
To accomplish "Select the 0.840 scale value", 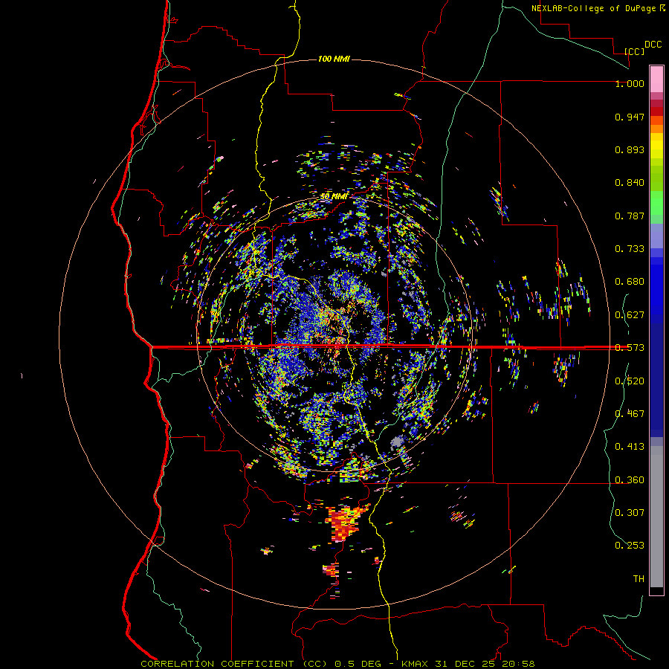I will (630, 183).
